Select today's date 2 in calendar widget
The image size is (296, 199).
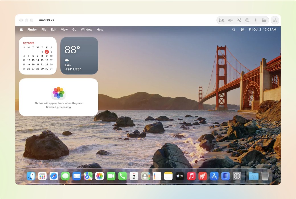(x=47, y=52)
